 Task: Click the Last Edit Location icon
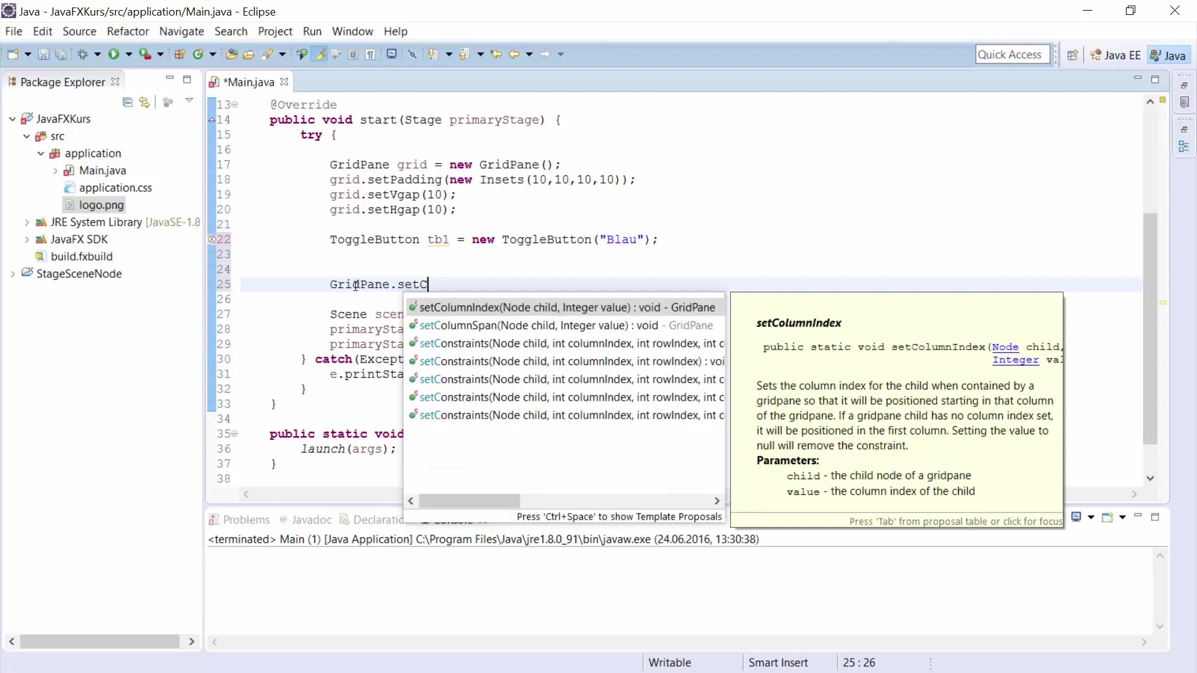(496, 54)
